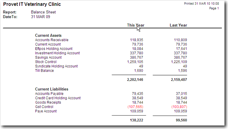228x129 pixels.
Task: Click the Accounts Receivable row label
Action: tap(52, 40)
